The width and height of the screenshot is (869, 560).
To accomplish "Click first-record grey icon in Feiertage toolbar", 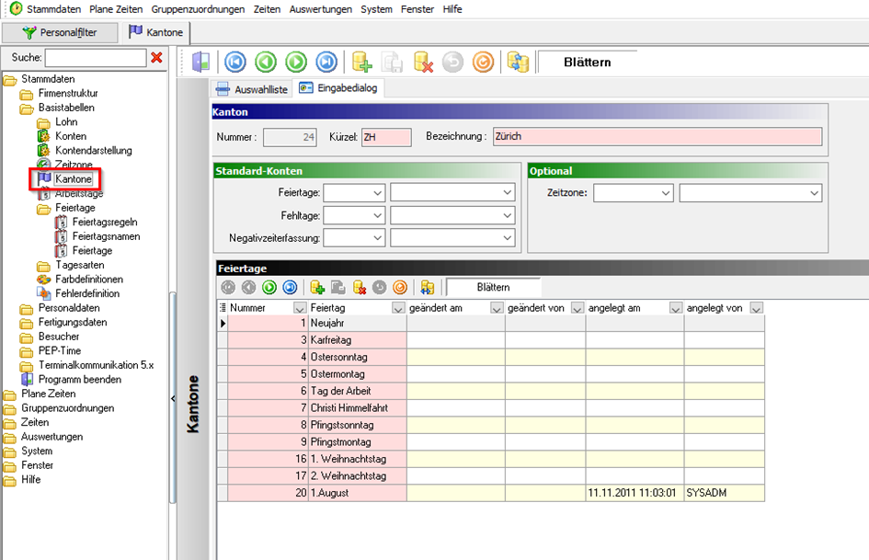I will [228, 287].
